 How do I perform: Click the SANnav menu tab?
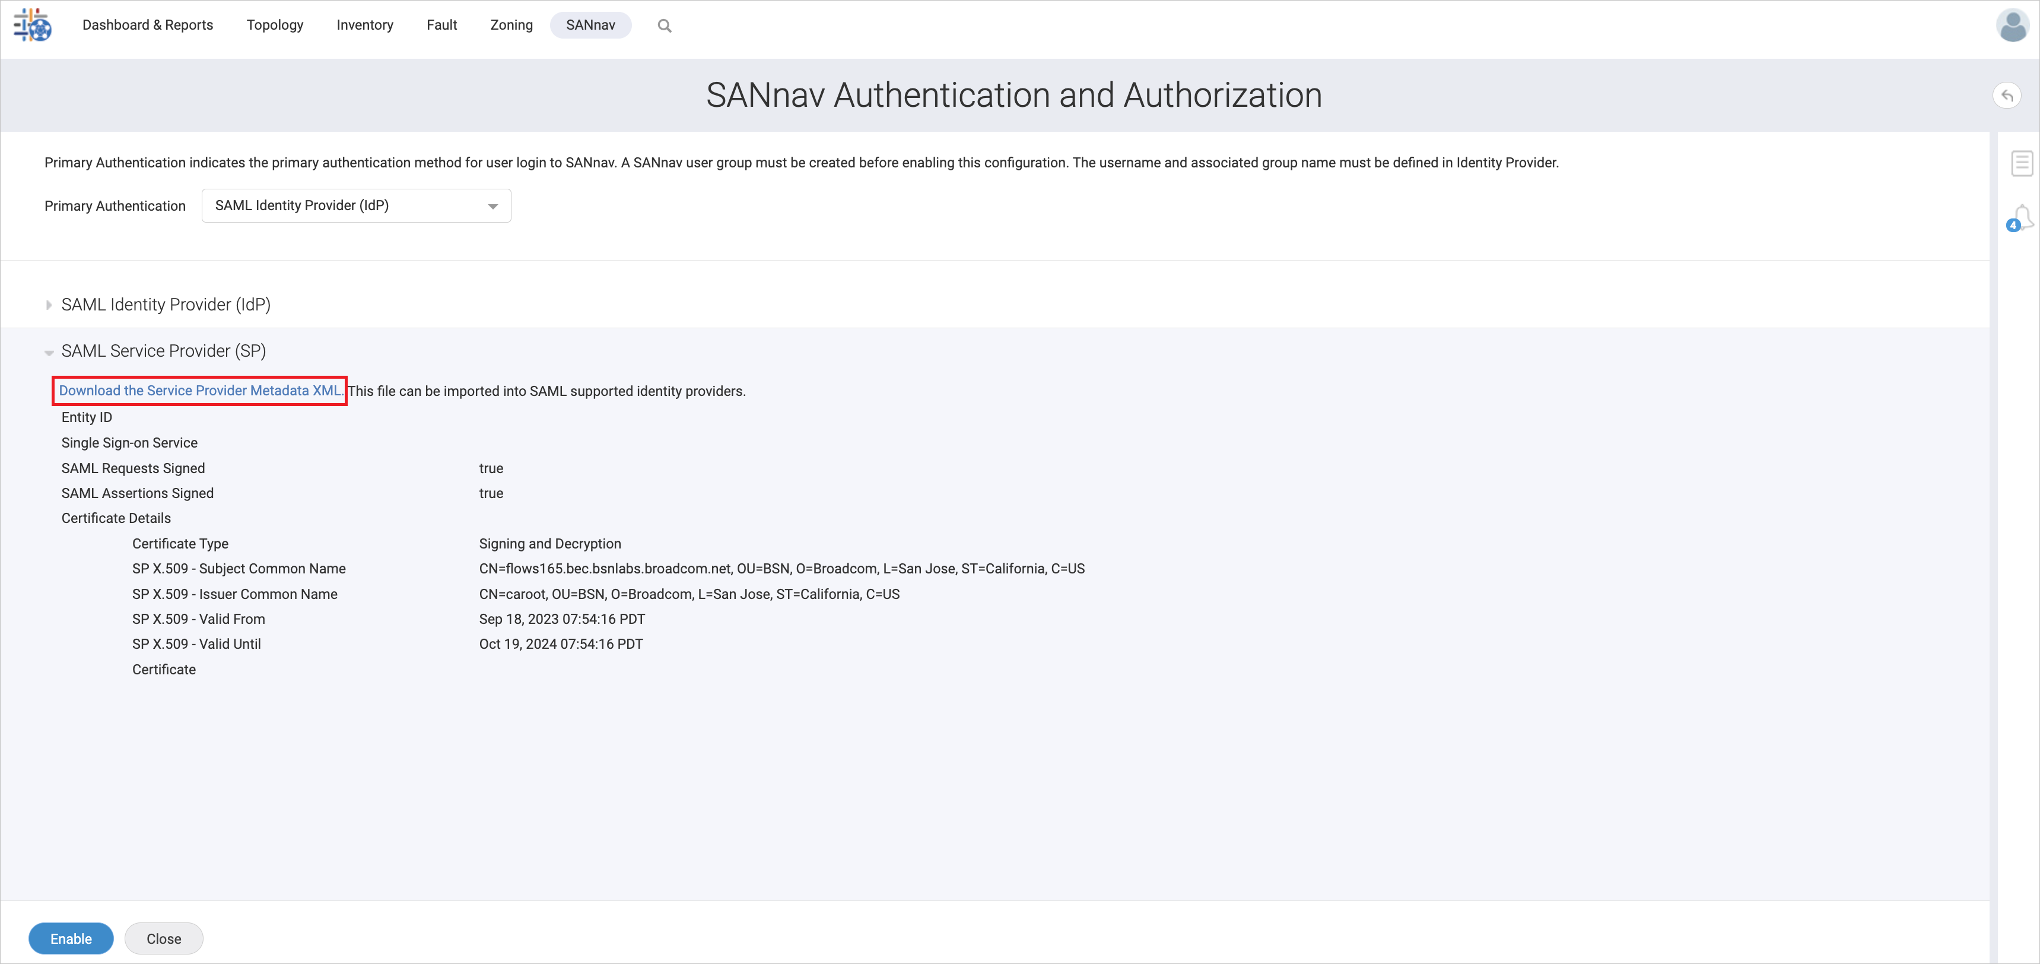pos(590,26)
